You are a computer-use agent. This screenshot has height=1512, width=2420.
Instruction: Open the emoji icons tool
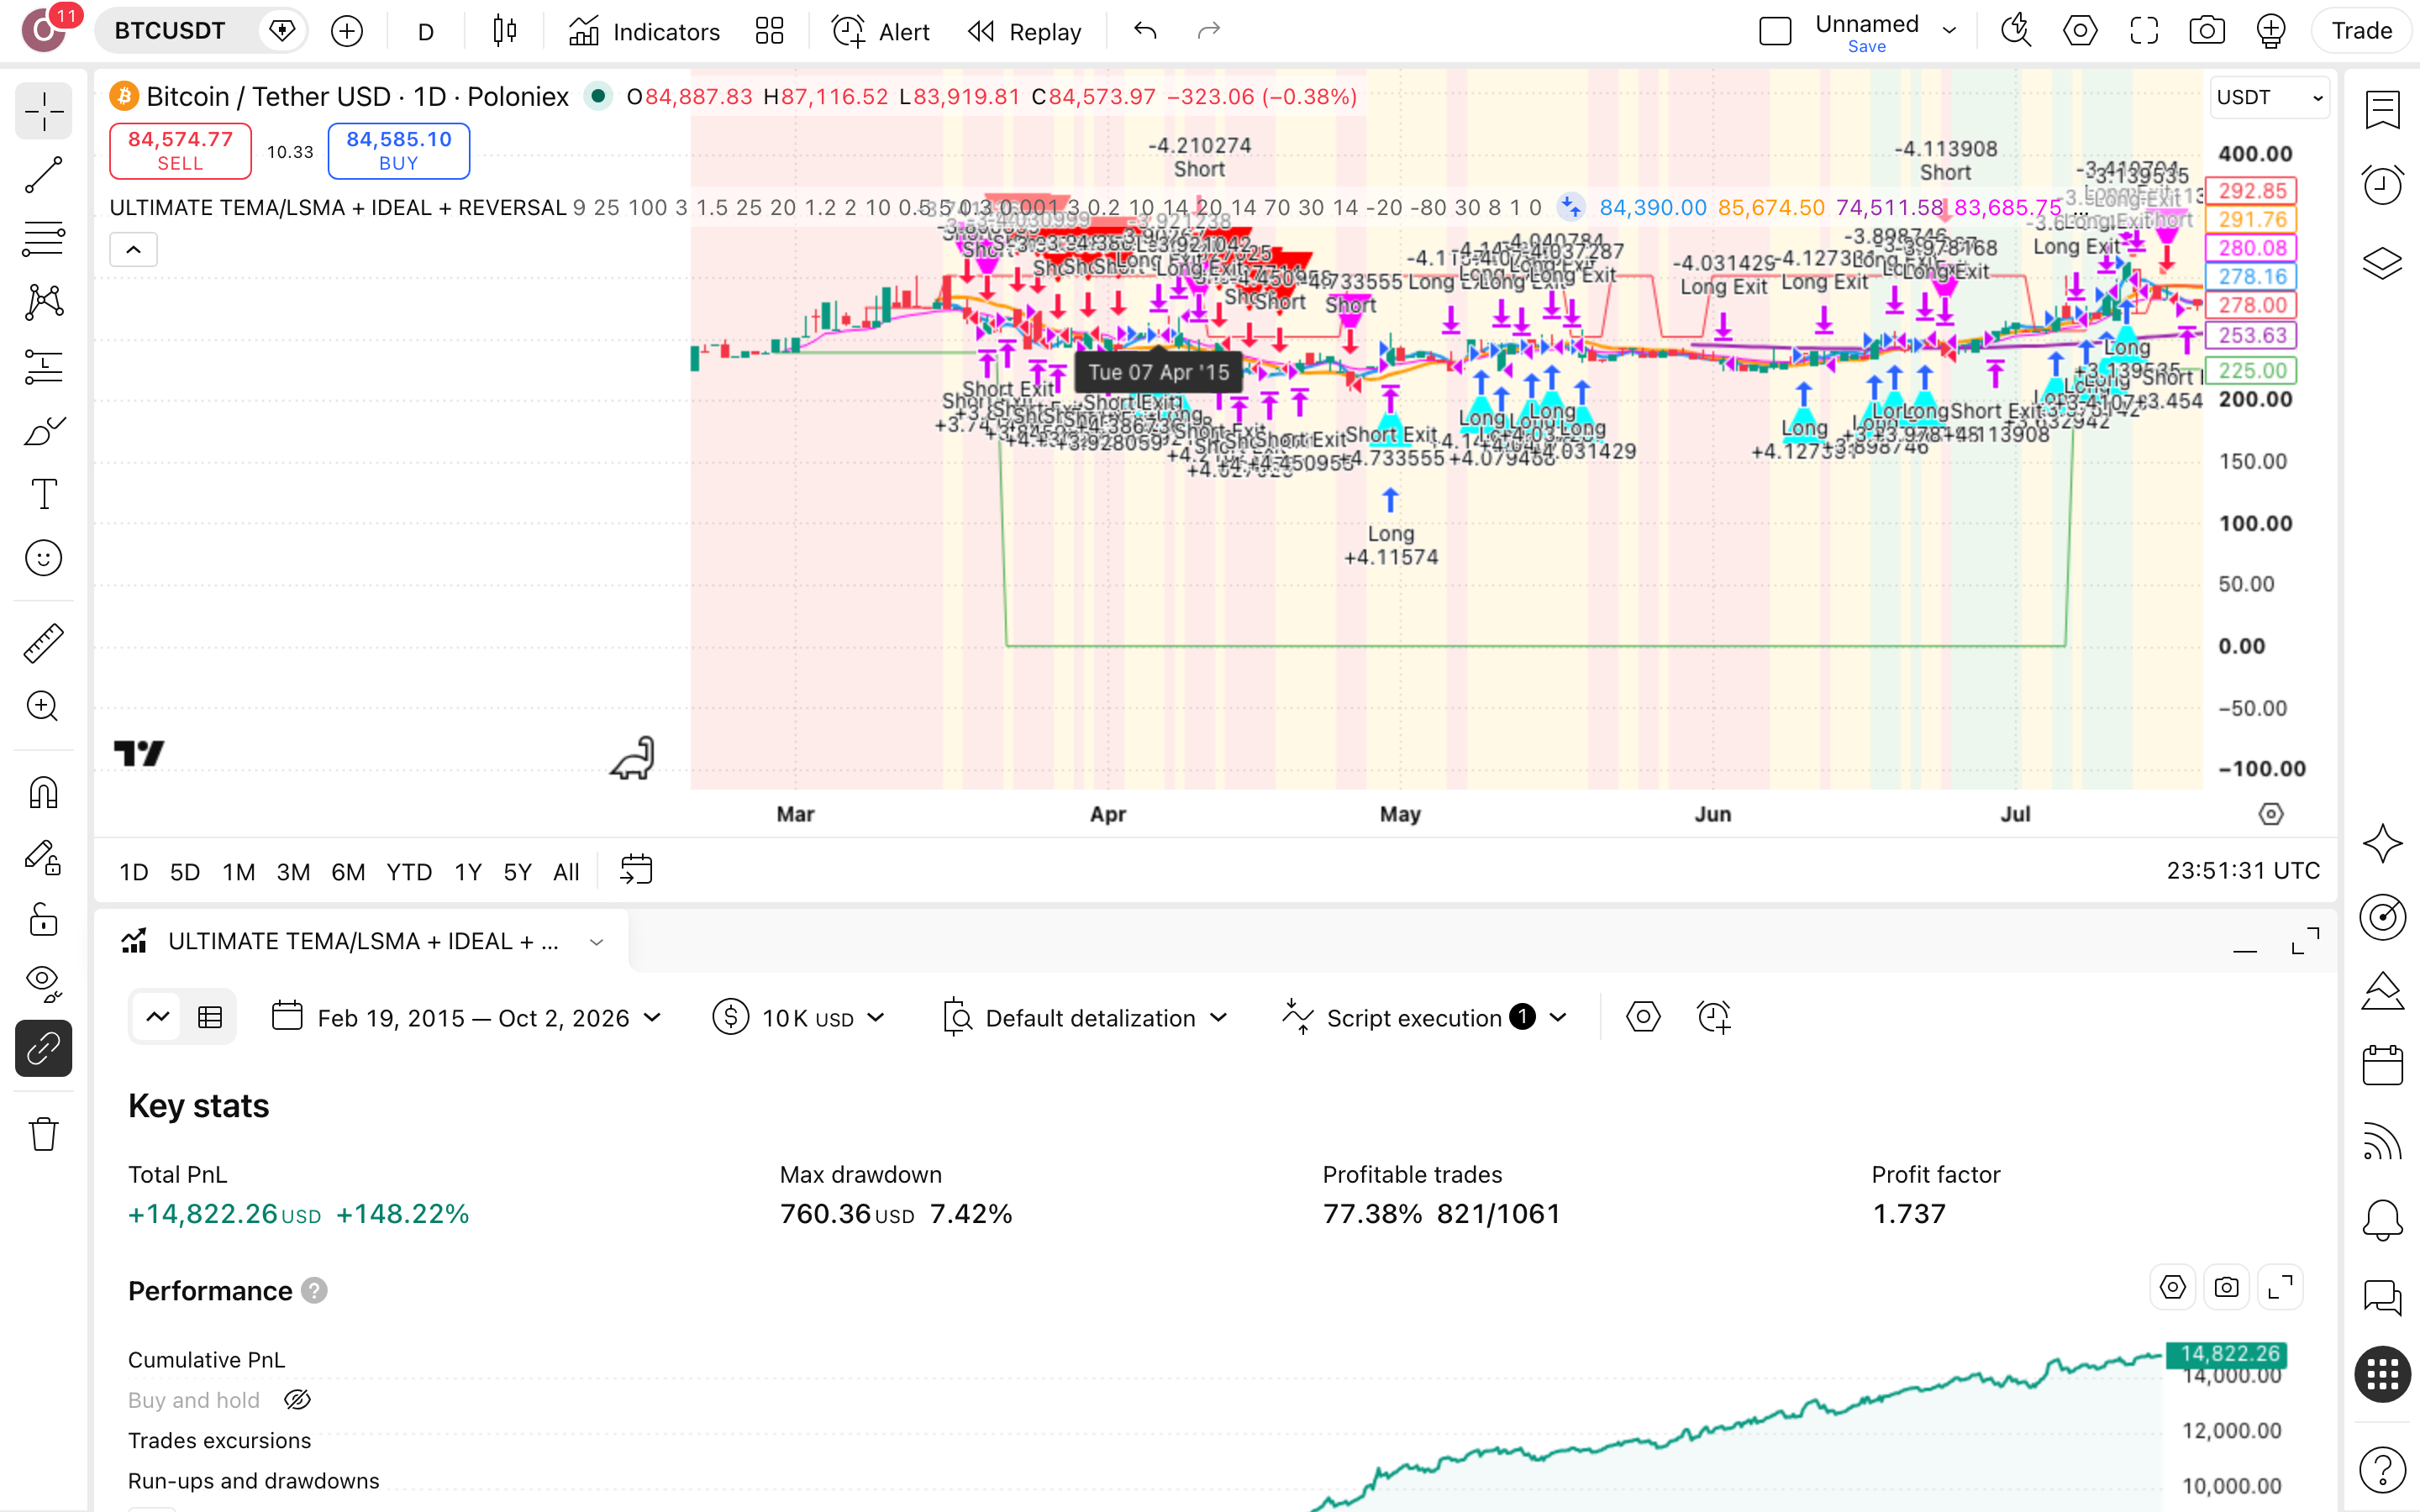(44, 558)
